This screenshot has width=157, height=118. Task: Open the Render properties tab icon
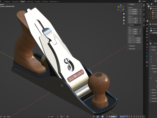click(x=147, y=29)
